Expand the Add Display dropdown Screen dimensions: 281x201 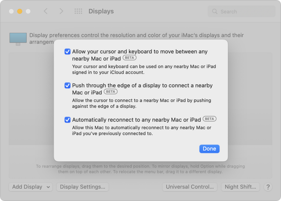(x=30, y=187)
